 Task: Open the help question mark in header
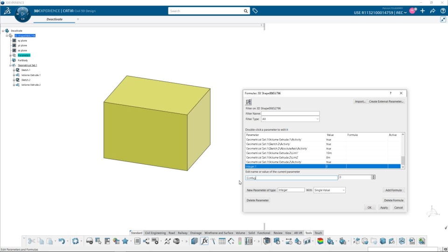point(443,11)
